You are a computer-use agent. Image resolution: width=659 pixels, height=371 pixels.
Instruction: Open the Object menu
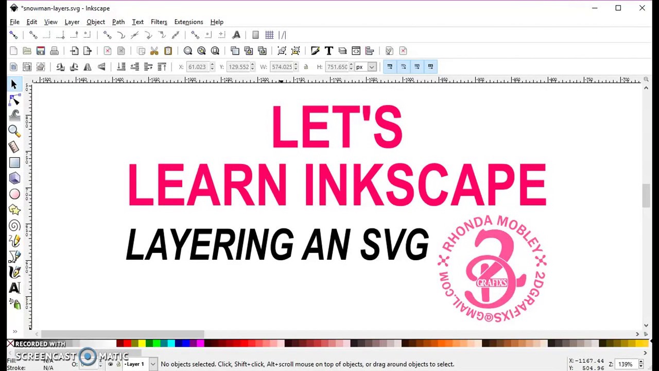tap(96, 22)
